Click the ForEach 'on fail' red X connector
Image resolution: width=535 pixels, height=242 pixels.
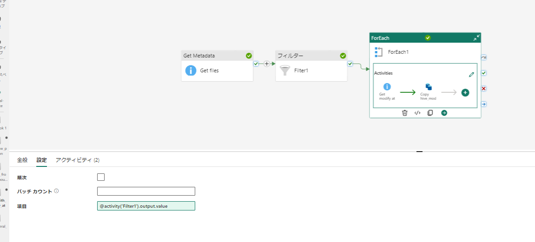484,89
